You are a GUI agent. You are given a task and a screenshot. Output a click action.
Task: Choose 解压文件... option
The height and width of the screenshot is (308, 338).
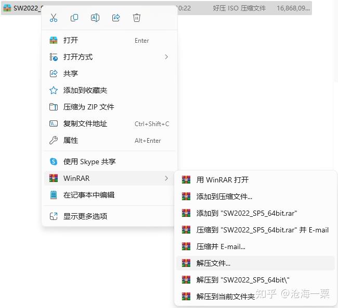[255, 263]
